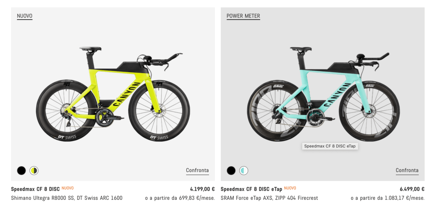435x207 pixels.
Task: Click the 4.199,00 € price
Action: [202, 189]
